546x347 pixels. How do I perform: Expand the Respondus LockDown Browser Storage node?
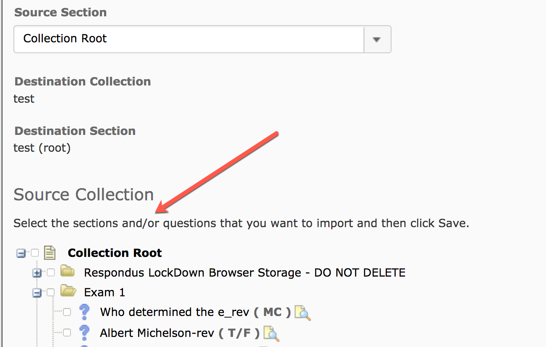tap(37, 273)
